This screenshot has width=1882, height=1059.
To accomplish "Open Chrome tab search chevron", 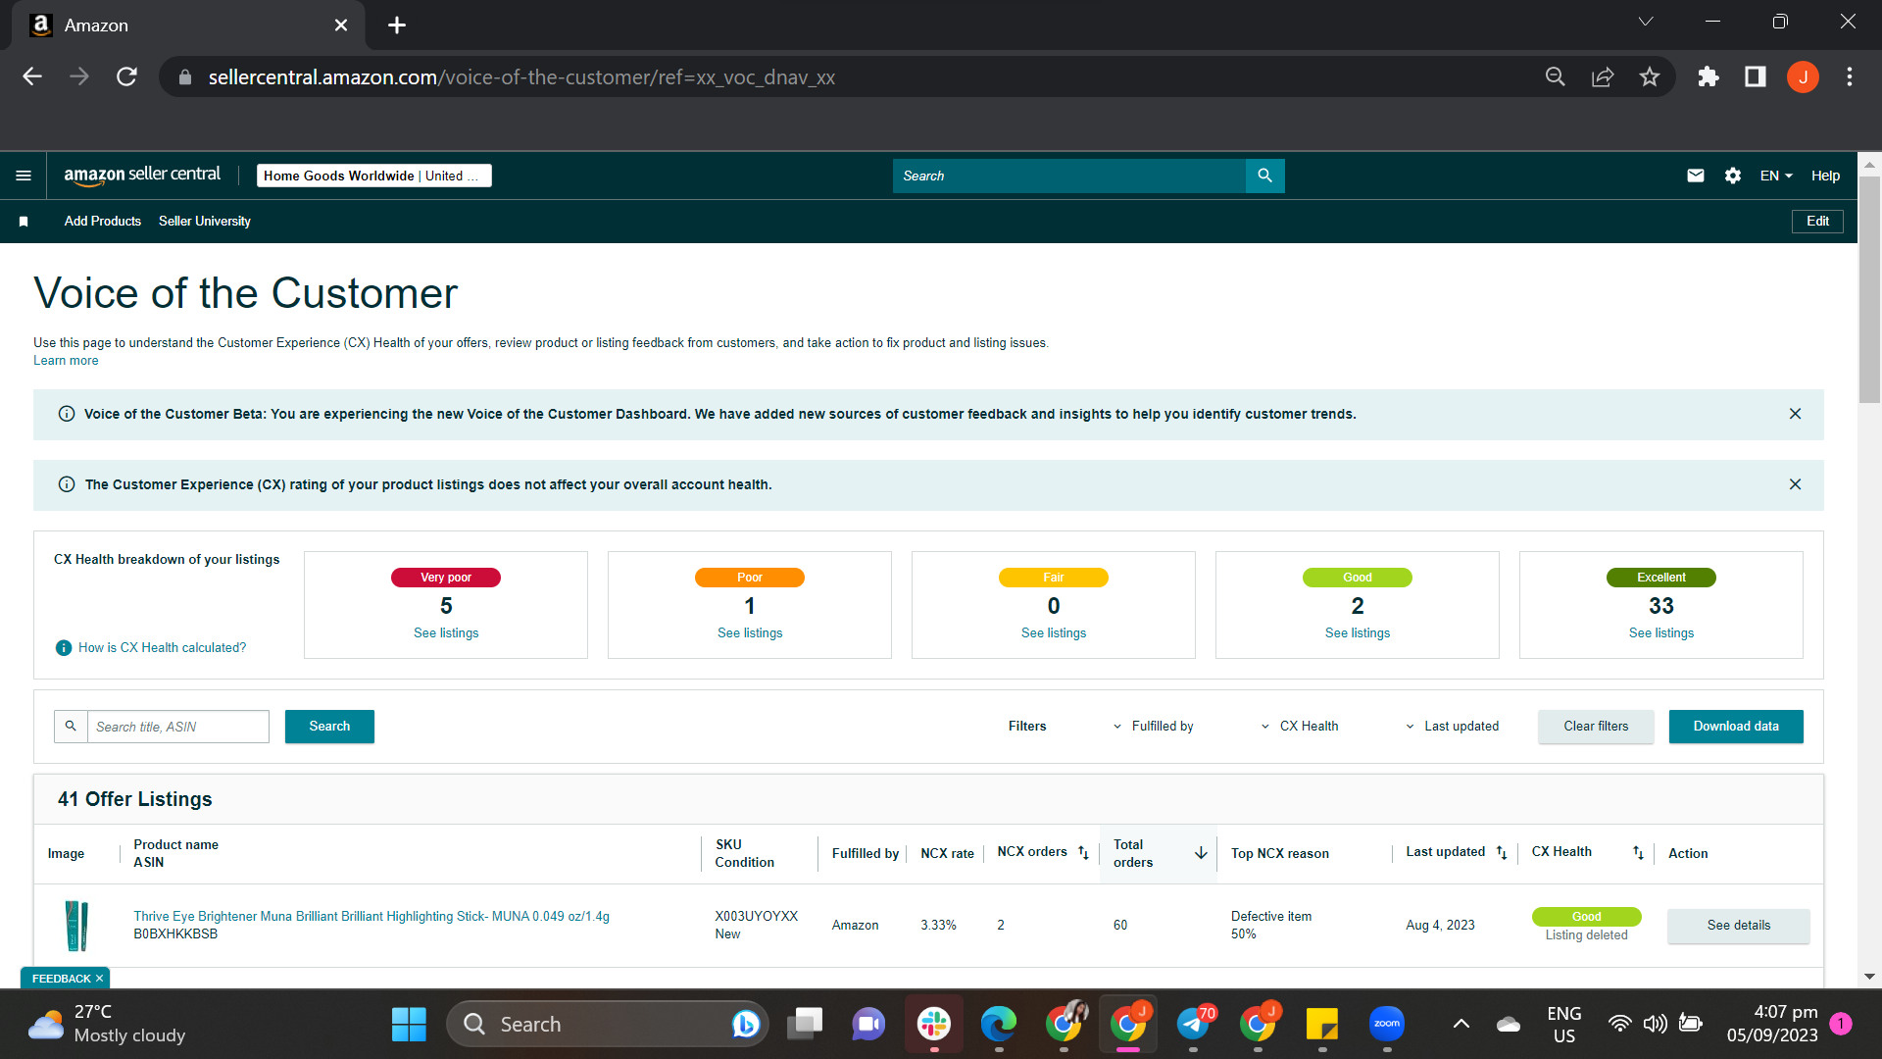I will pos(1646,22).
